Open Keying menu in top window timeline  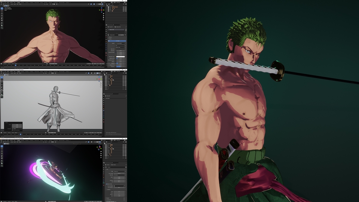(9, 64)
